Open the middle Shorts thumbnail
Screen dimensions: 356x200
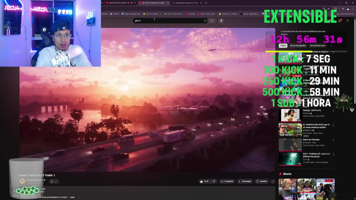coord(306,189)
